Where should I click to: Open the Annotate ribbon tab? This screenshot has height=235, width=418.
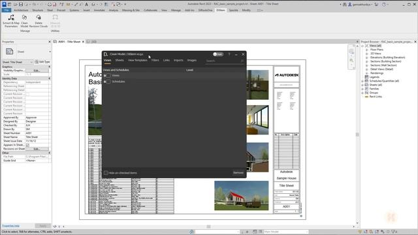tap(99, 10)
